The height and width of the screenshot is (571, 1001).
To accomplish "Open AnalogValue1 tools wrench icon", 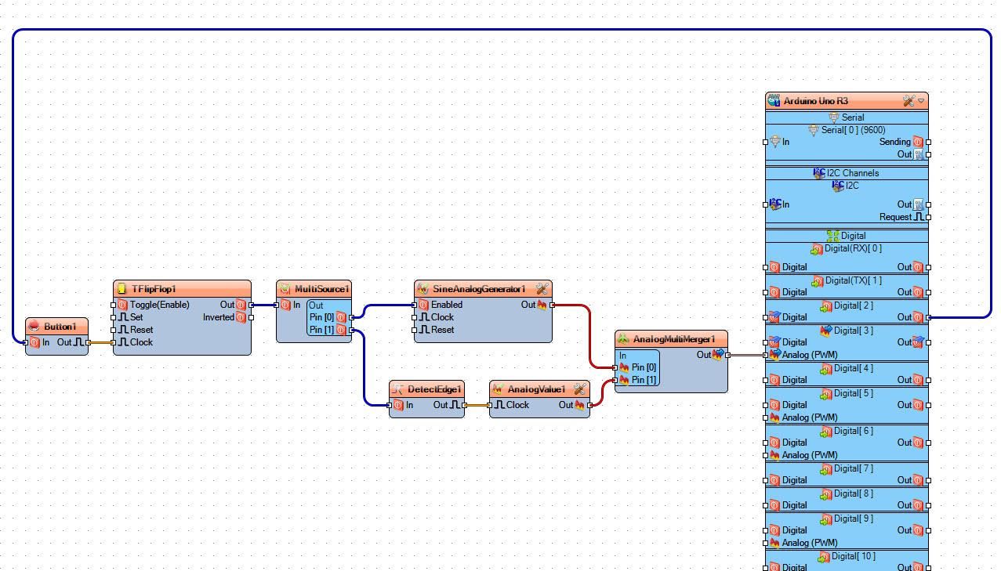I will [x=579, y=389].
